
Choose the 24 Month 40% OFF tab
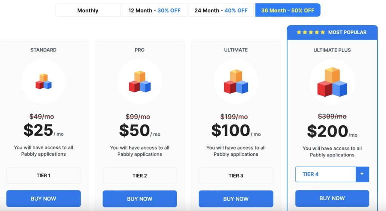(x=221, y=10)
